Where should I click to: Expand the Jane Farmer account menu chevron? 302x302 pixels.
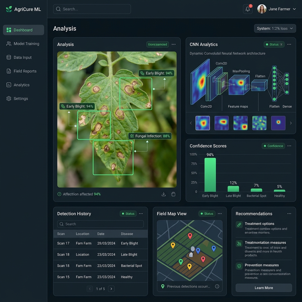pyautogui.click(x=294, y=9)
